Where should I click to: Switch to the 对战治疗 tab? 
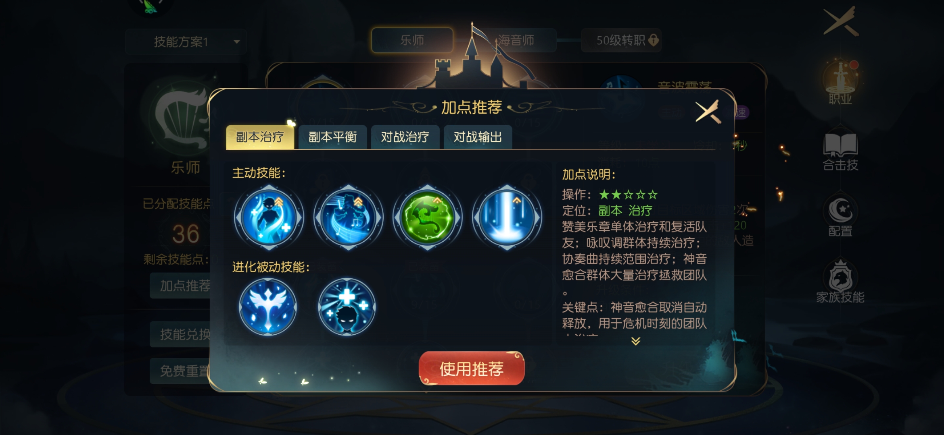tap(405, 137)
